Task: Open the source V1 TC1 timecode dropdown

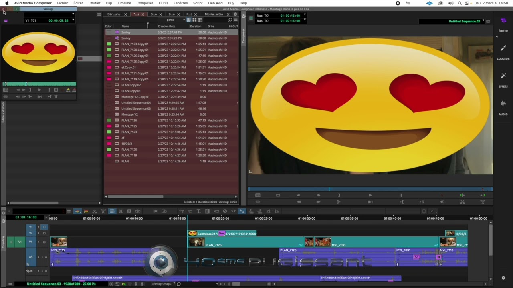Action: tap(73, 20)
